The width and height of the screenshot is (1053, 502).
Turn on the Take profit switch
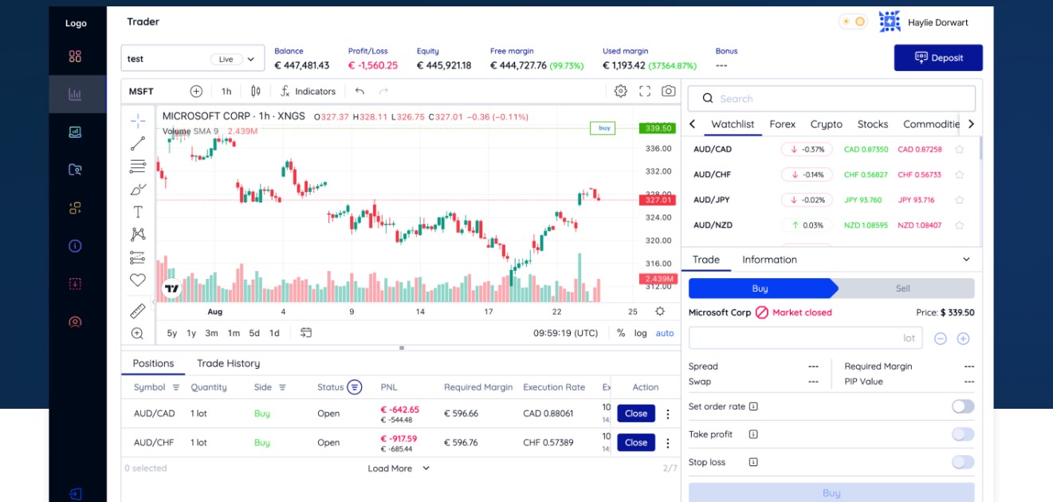point(962,434)
